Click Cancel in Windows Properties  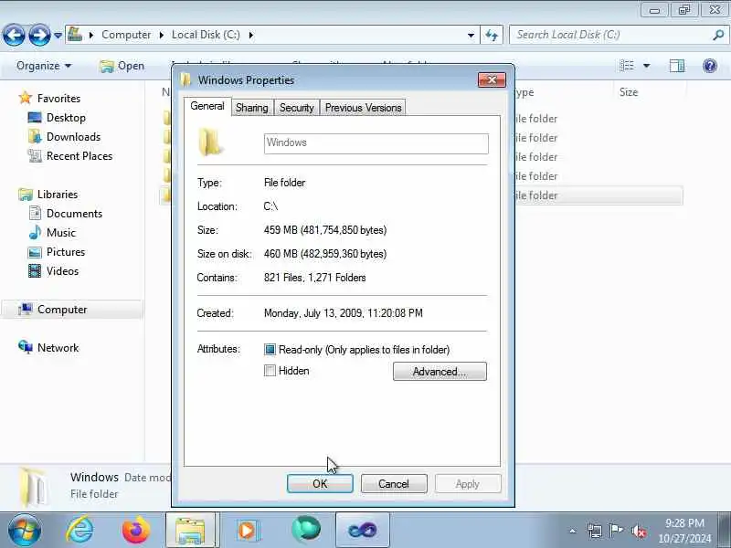[x=394, y=484]
